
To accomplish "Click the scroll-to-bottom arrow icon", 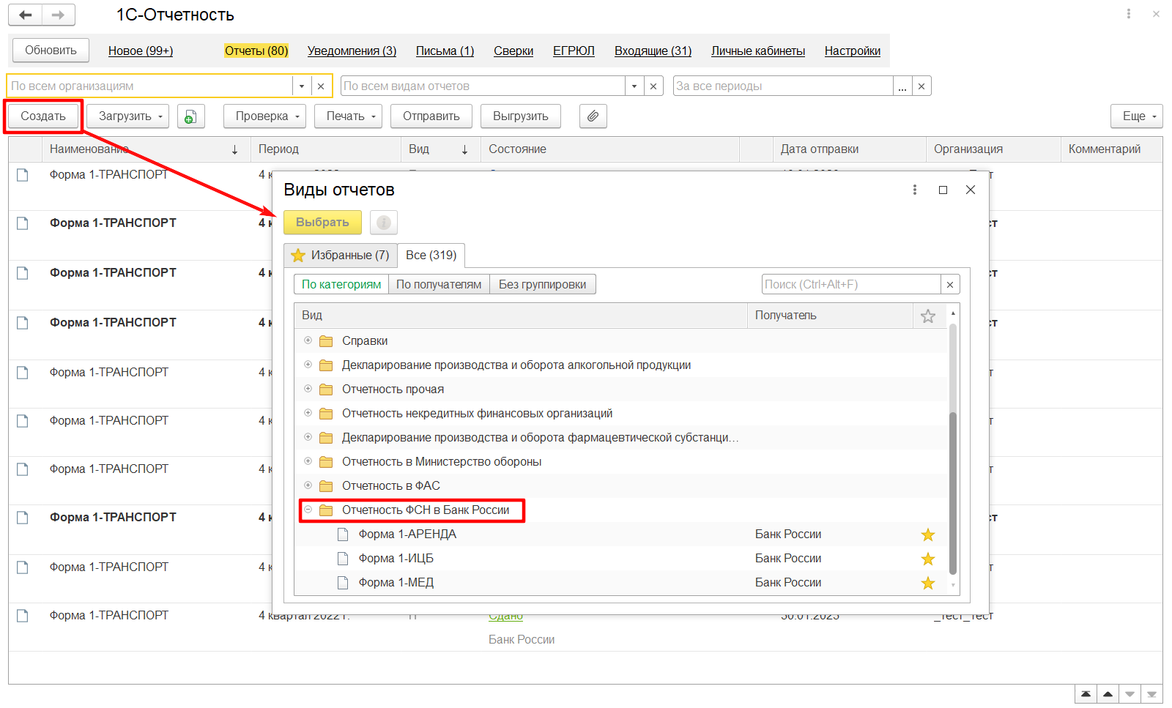I will 1153,694.
